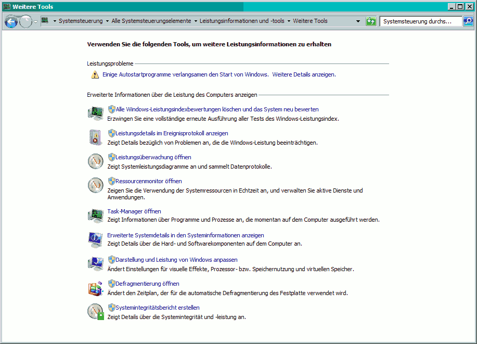
Task: Navigate to Systemsteuerung breadcrumb
Action: click(x=81, y=21)
